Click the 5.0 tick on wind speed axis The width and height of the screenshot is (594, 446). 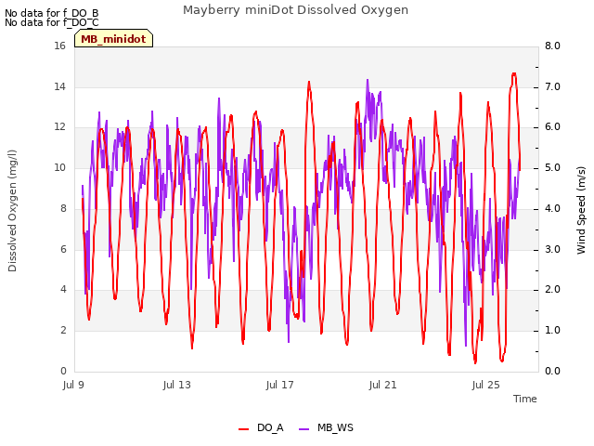(x=553, y=167)
